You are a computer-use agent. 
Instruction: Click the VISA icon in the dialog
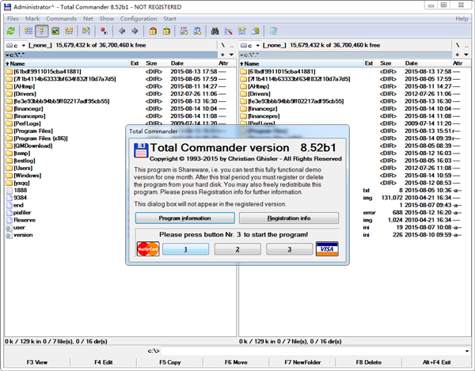327,249
